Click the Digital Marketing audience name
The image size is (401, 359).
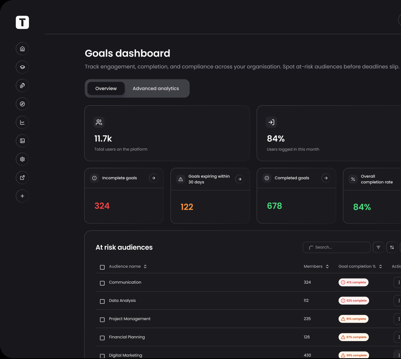point(126,355)
